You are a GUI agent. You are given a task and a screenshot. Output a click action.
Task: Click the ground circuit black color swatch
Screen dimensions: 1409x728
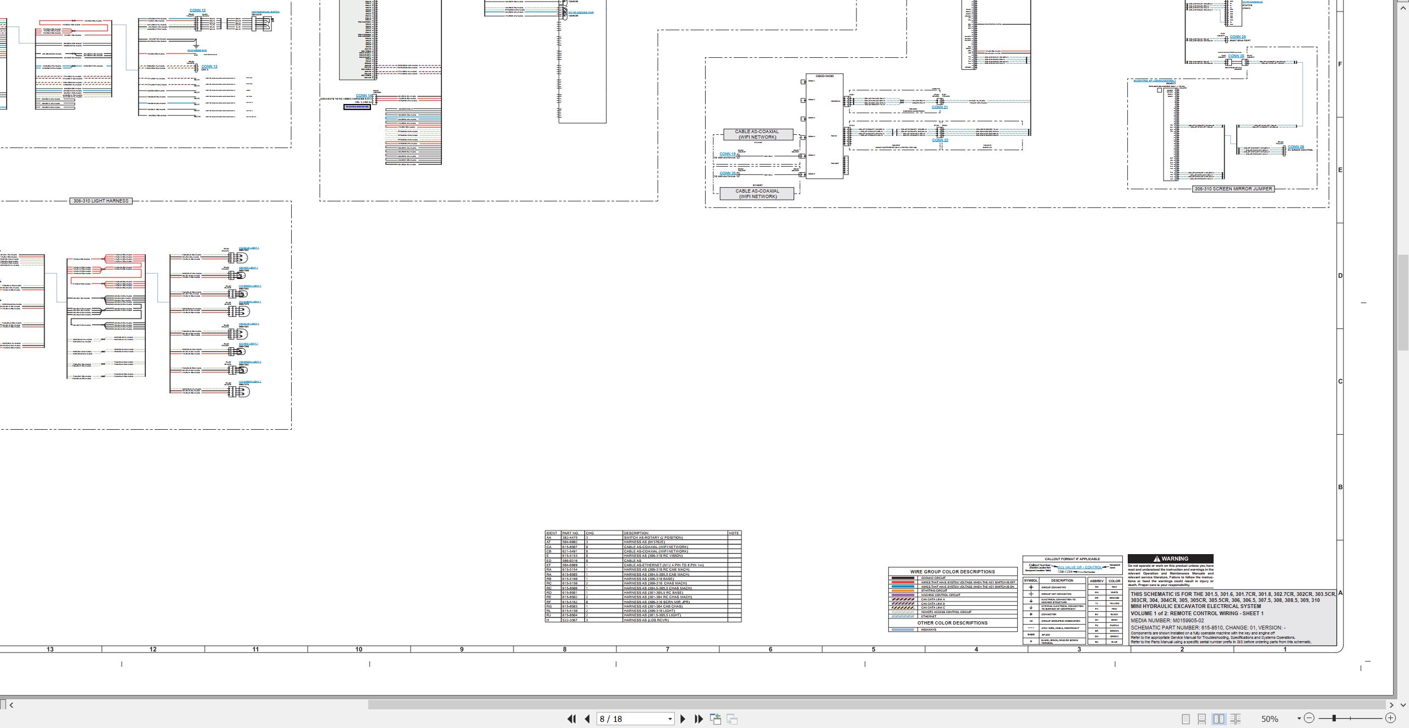[903, 578]
